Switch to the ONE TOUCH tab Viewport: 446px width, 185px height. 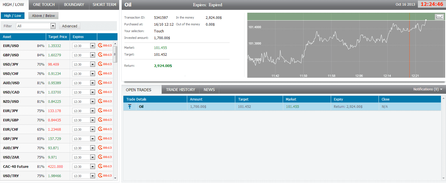click(44, 5)
